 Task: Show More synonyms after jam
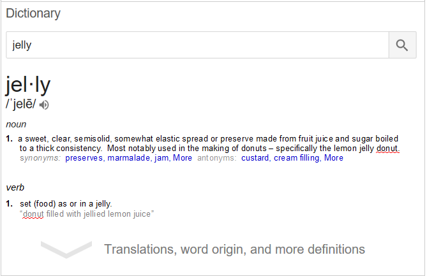click(183, 158)
